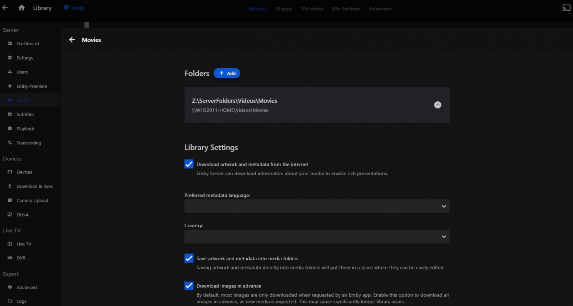This screenshot has height=306, width=573.
Task: Remove the Z:\ServerFolders\Videos\Movies folder
Action: pos(438,105)
